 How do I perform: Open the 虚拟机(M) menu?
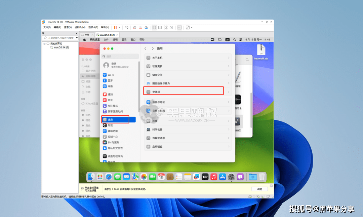tap(80, 27)
